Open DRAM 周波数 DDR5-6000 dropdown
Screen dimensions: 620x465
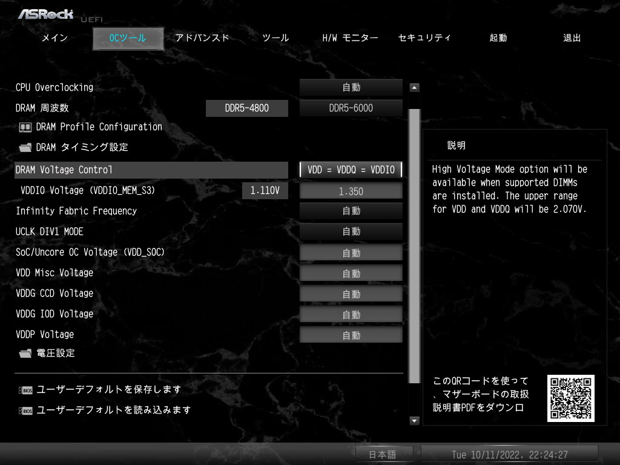[351, 108]
